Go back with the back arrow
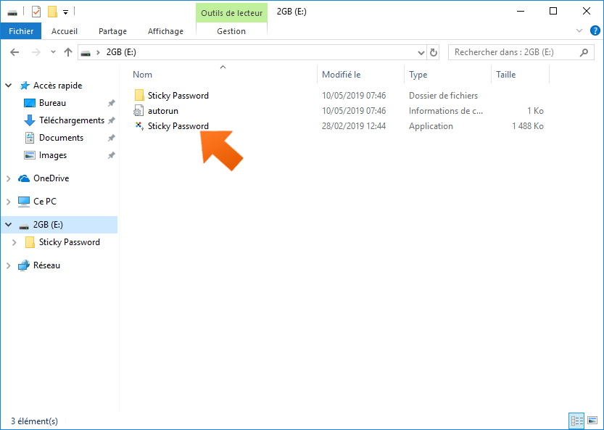Viewport: 604px width, 430px height. pyautogui.click(x=15, y=52)
